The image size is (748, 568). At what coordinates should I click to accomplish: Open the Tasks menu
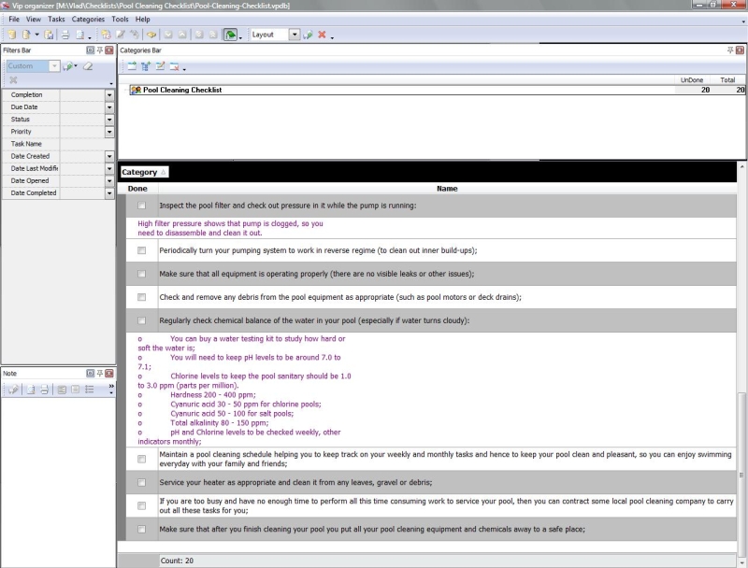(x=57, y=19)
